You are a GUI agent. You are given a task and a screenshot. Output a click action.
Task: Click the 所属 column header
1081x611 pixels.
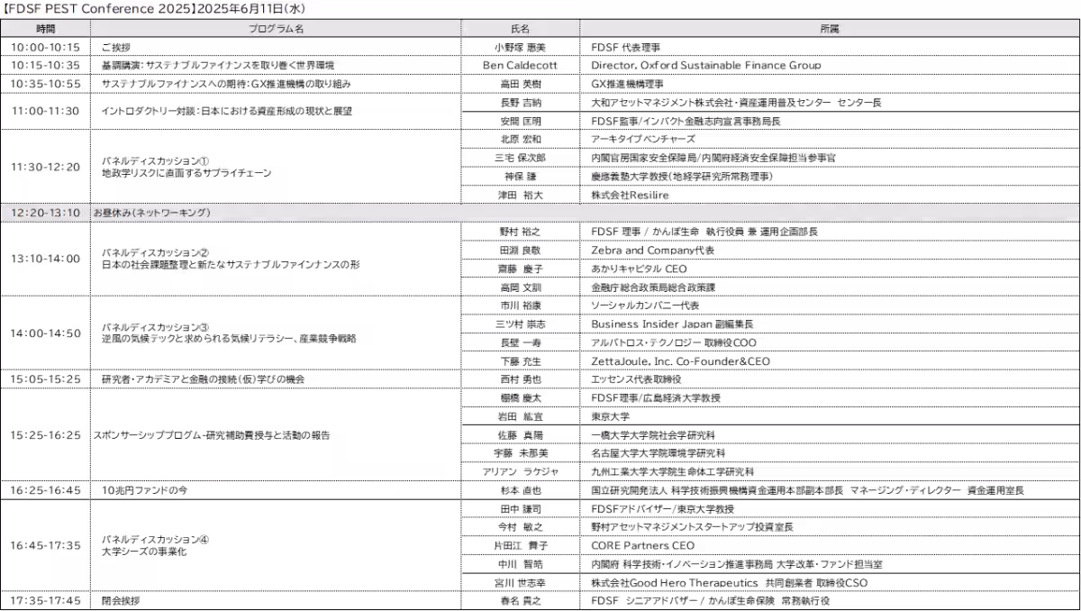point(829,29)
